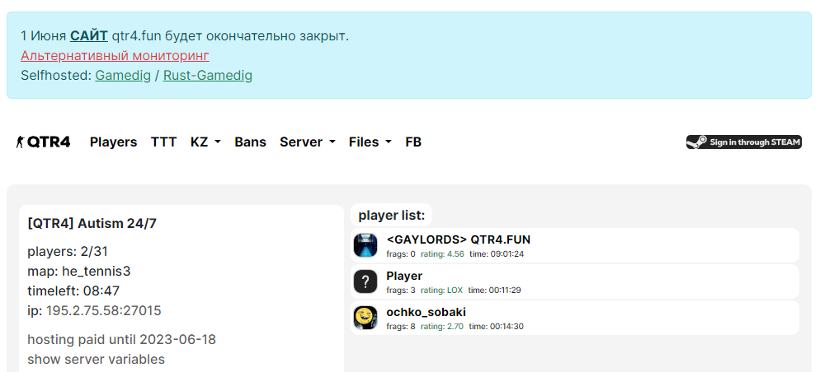This screenshot has height=372, width=820.
Task: Expand the KZ dropdown menu
Action: (205, 142)
